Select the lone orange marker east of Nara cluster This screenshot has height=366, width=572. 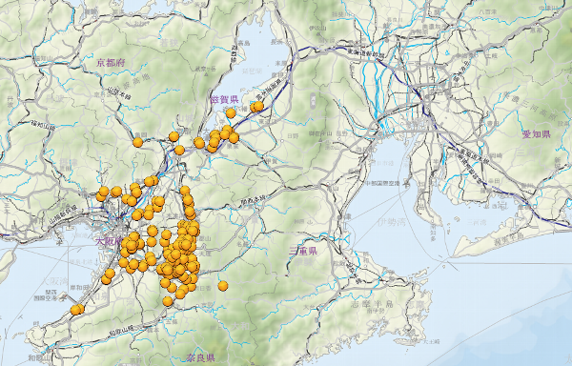pyautogui.click(x=223, y=286)
